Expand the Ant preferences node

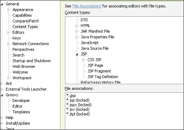tap(2, 83)
